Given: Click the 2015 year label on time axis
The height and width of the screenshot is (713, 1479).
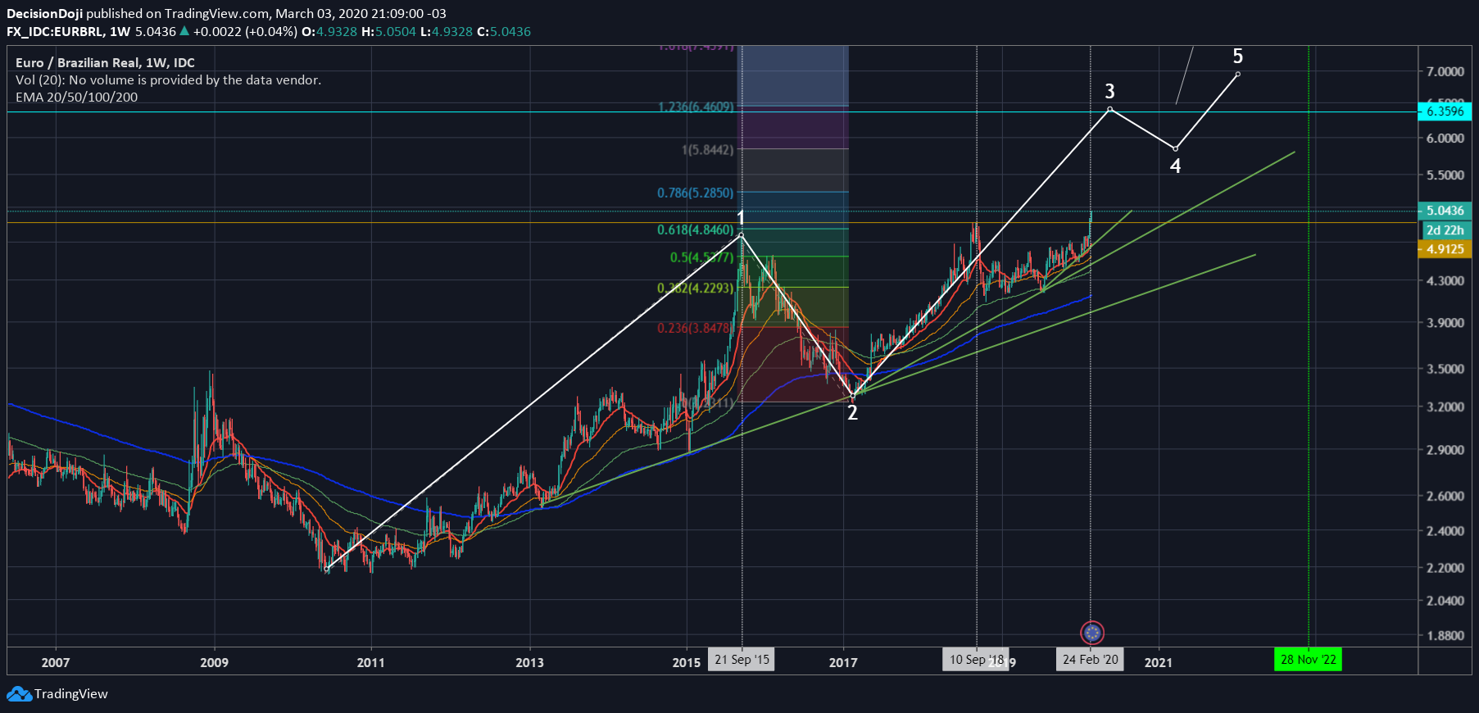Looking at the screenshot, I should click(687, 662).
